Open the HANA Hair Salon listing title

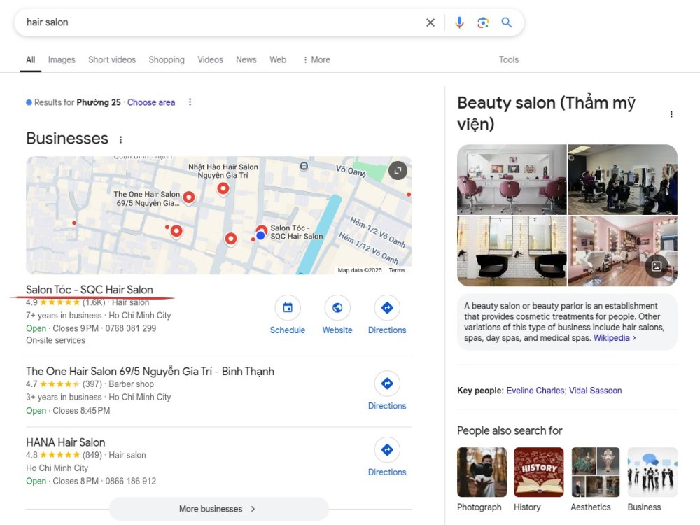[x=66, y=442]
